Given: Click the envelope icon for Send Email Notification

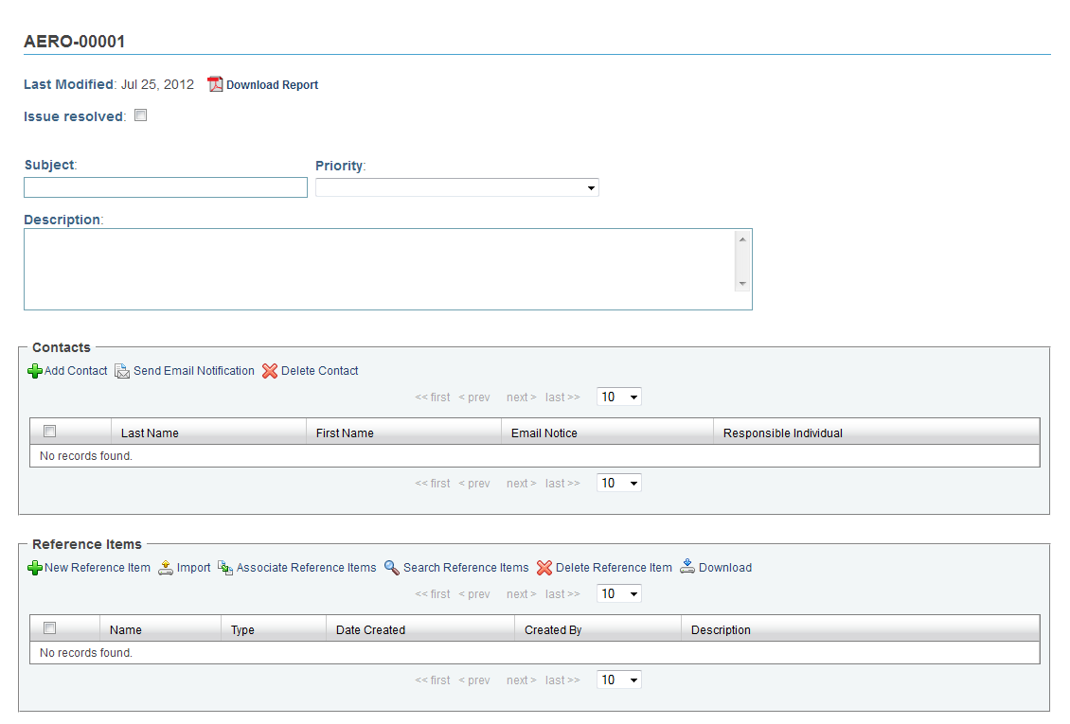Looking at the screenshot, I should (x=122, y=371).
